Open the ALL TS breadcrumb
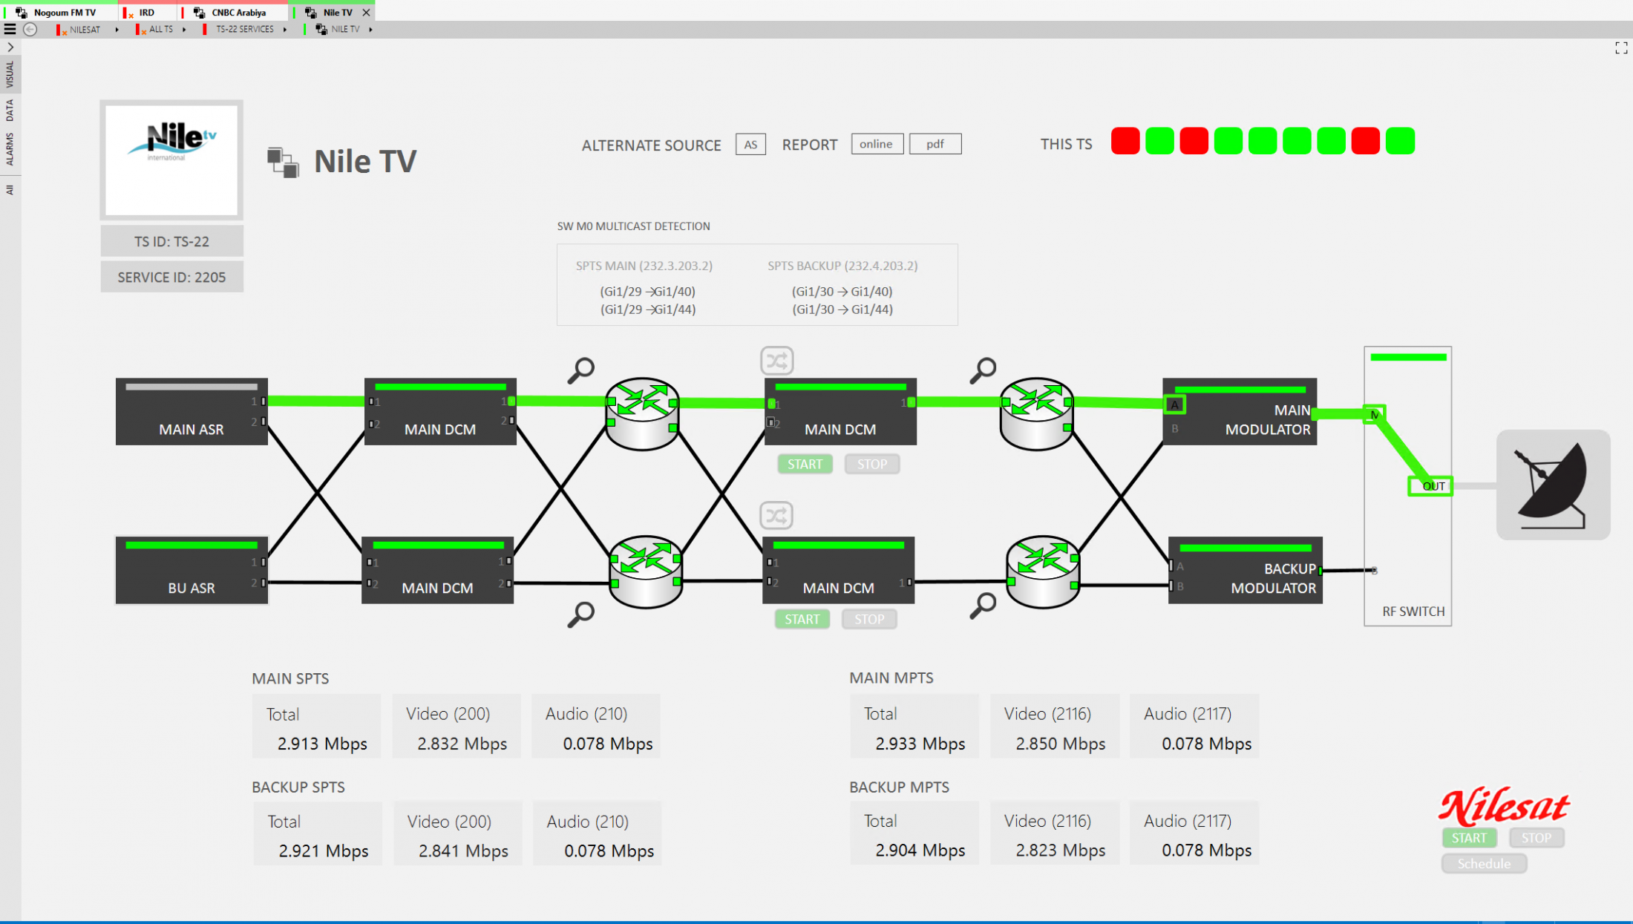 click(155, 30)
